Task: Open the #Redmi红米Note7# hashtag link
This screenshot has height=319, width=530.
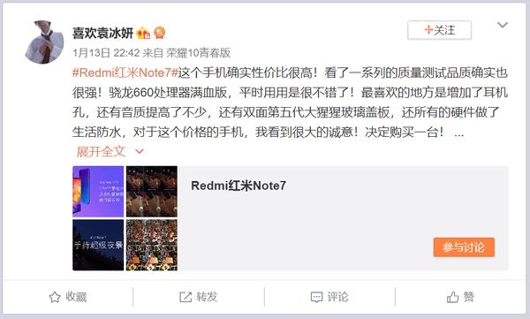Action: click(x=125, y=72)
